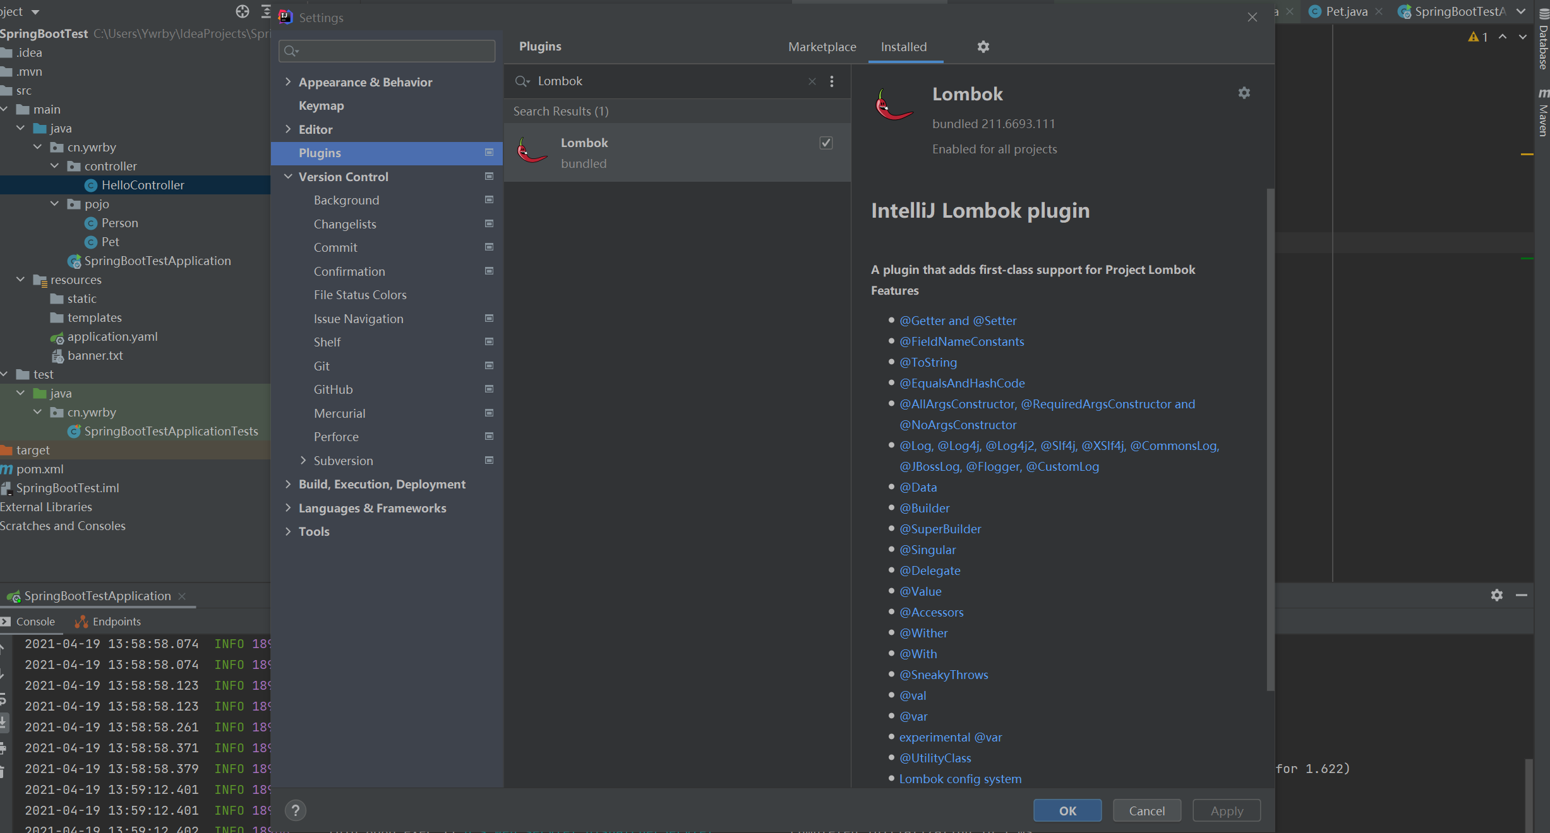This screenshot has height=833, width=1550.
Task: Click the plugin search options kebab menu
Action: click(832, 81)
